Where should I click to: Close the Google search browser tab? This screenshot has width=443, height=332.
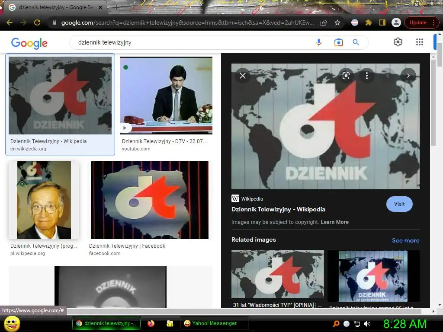click(x=100, y=8)
